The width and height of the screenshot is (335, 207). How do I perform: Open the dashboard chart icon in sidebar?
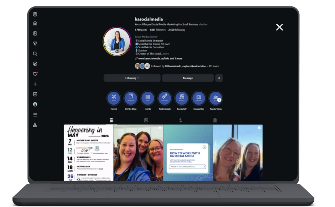[x=35, y=94]
